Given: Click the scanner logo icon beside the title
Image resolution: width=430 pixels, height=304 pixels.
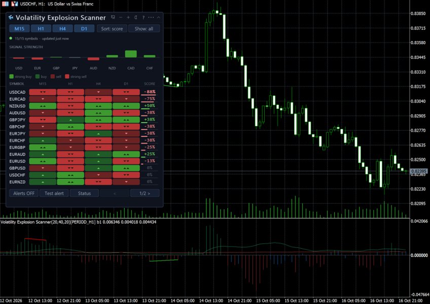Looking at the screenshot, I should 11,18.
